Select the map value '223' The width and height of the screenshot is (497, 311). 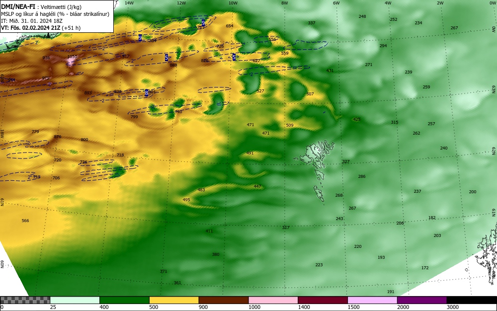point(319,265)
